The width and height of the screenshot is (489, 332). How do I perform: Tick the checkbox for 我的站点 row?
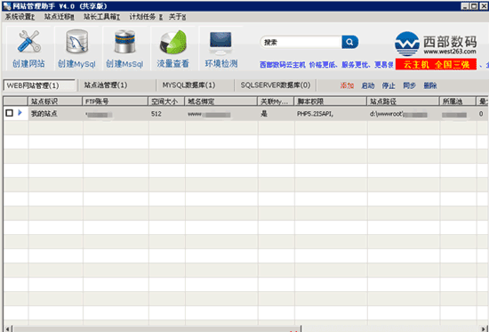pyautogui.click(x=9, y=113)
